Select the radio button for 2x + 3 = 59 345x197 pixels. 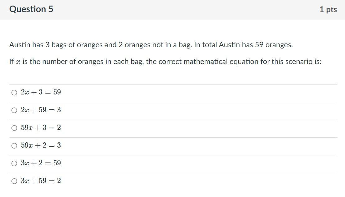pyautogui.click(x=14, y=93)
